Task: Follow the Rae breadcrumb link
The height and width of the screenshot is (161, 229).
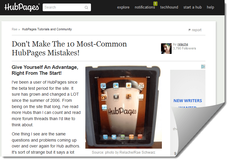Action: click(x=14, y=29)
